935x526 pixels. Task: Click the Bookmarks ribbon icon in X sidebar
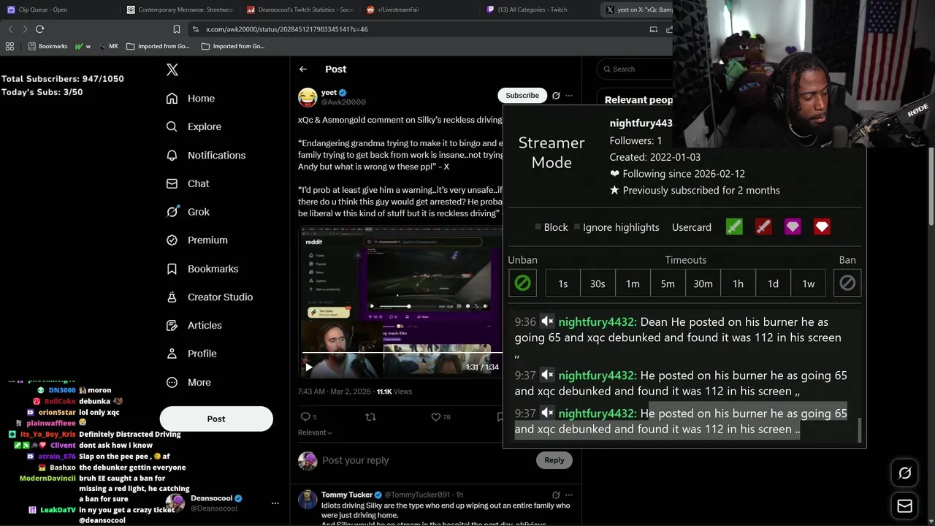[x=172, y=269]
